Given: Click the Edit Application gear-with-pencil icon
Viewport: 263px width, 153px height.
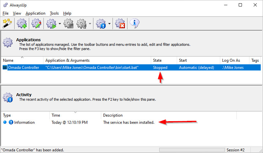Looking at the screenshot, I should coord(36,23).
